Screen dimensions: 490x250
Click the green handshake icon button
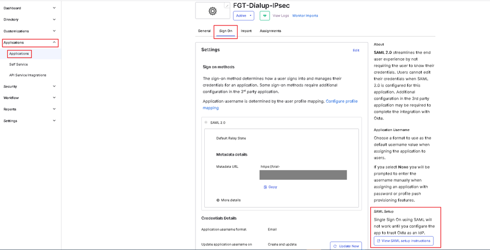tap(265, 16)
